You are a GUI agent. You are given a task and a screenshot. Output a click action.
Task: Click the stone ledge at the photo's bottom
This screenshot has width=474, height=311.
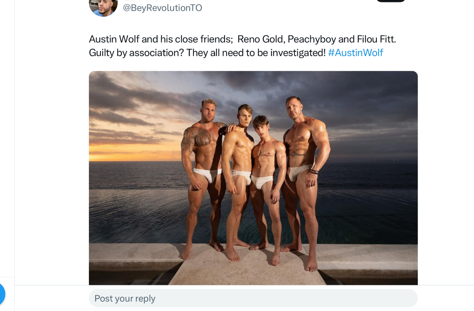(x=253, y=264)
